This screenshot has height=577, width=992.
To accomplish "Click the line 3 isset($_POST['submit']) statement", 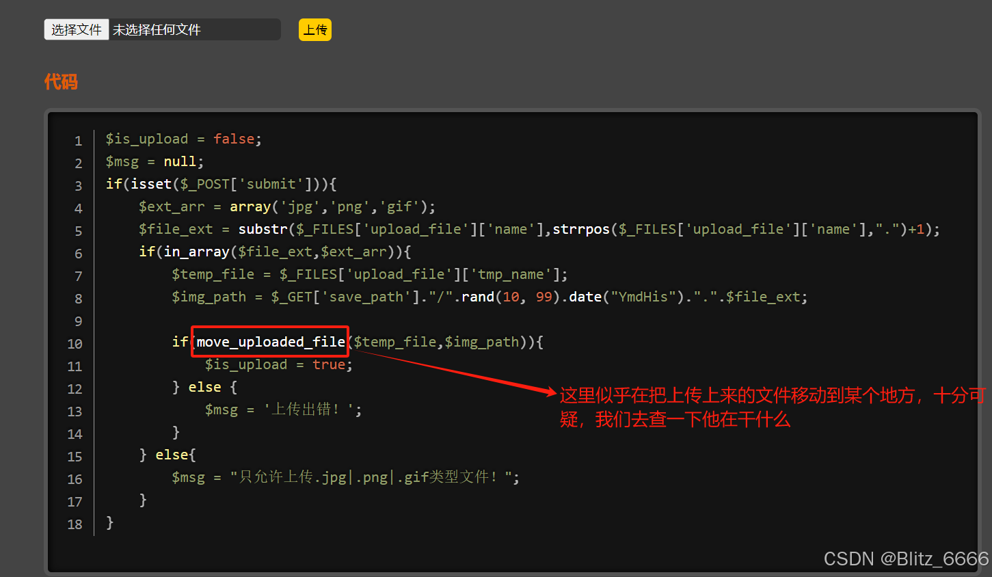I will [x=221, y=184].
